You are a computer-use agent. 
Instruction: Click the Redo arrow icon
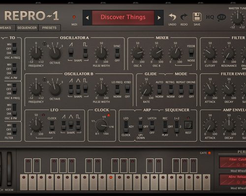(x=184, y=17)
